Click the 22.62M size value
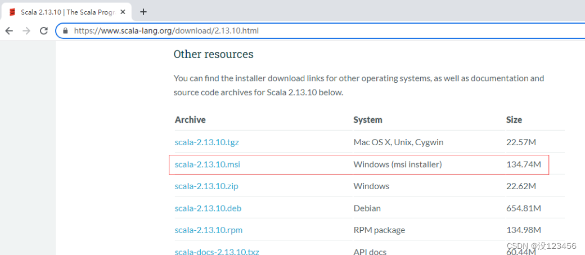This screenshot has height=255, width=585. coord(521,186)
